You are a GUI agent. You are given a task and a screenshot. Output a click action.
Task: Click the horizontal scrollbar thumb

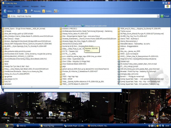tap(31, 87)
